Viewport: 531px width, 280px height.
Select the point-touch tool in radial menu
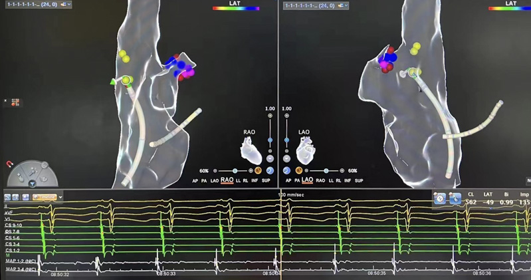click(x=21, y=177)
